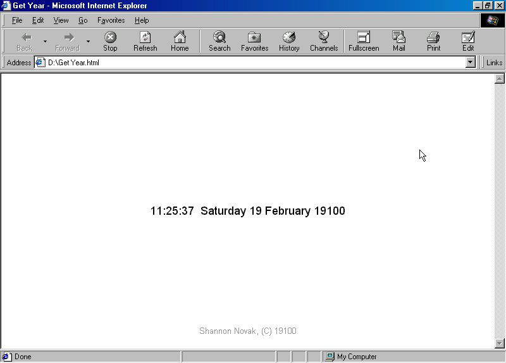Expand the address bar dropdown
506x363 pixels.
(x=471, y=62)
